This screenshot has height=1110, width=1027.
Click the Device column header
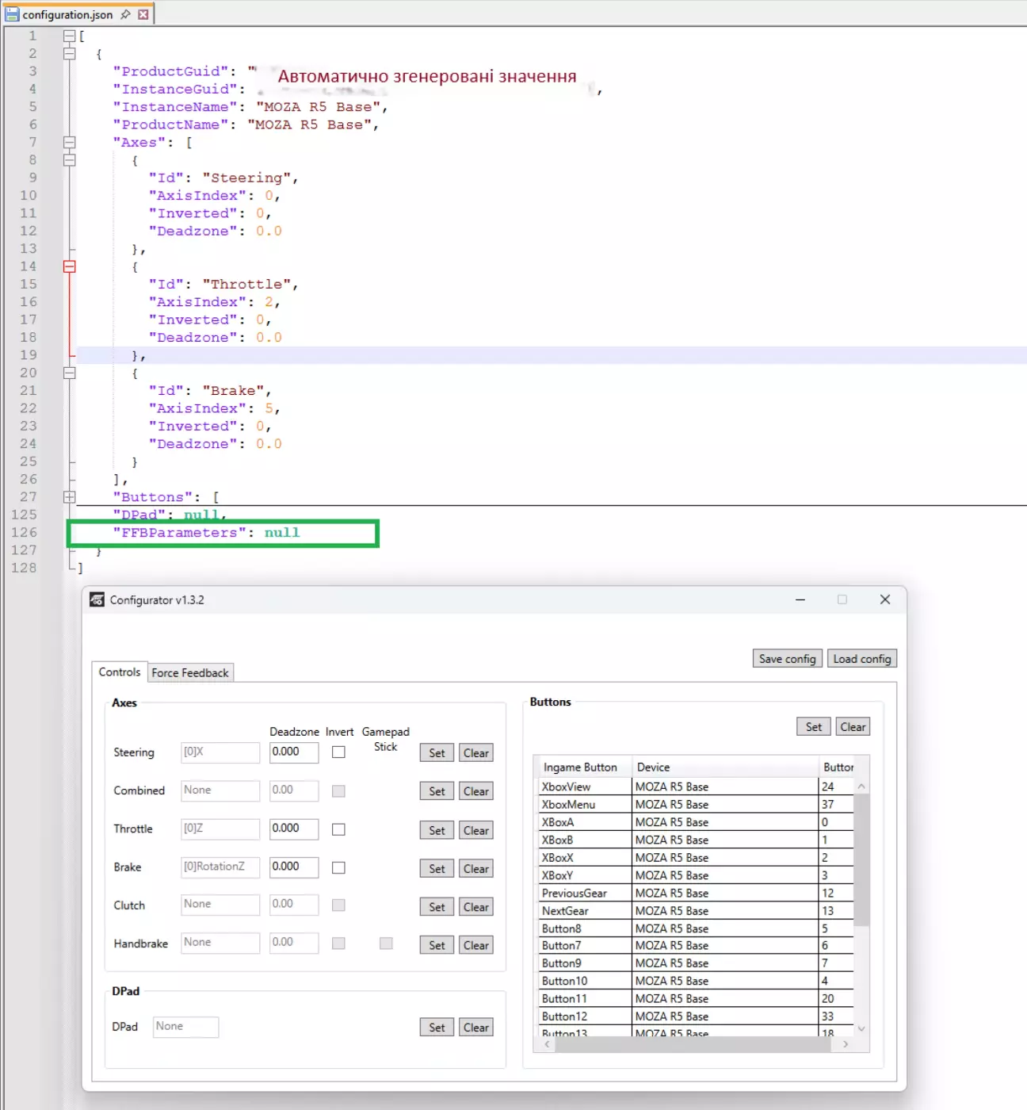pyautogui.click(x=725, y=767)
